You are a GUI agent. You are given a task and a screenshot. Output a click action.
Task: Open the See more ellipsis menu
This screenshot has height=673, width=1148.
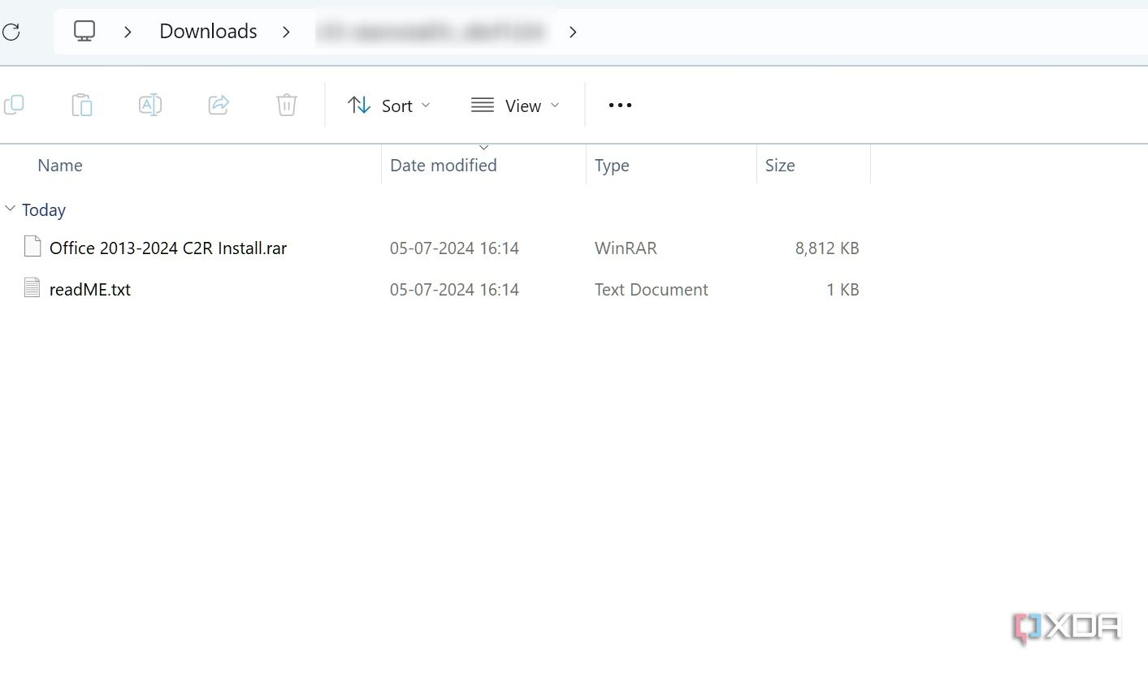(619, 104)
